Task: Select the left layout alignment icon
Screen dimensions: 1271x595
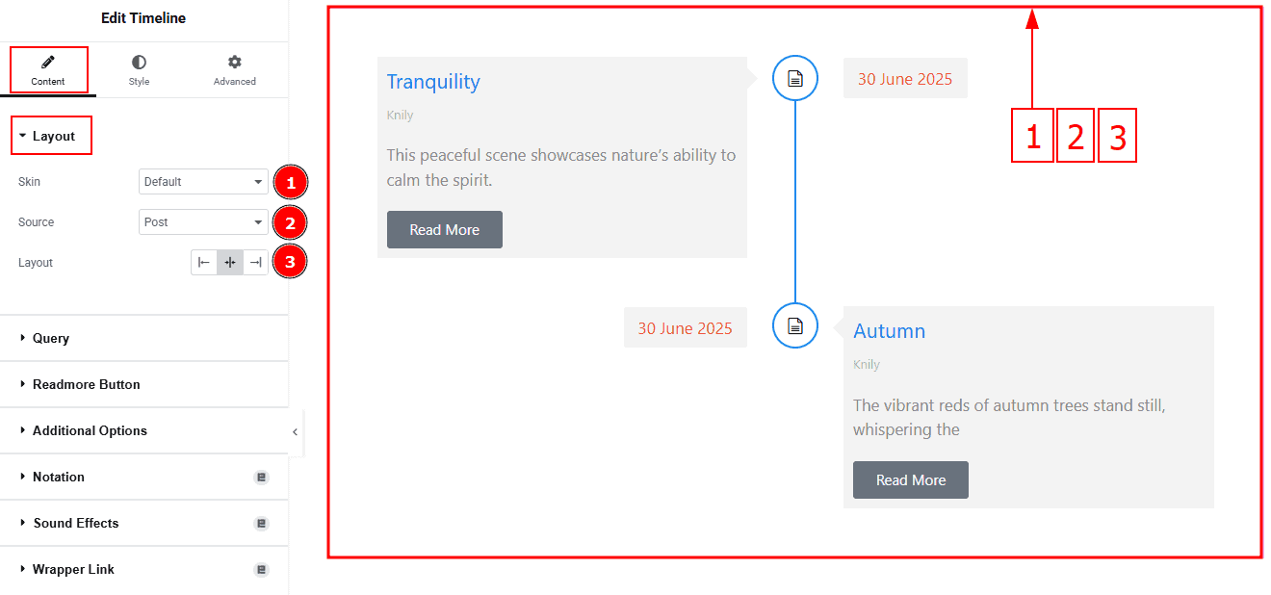Action: pos(204,263)
